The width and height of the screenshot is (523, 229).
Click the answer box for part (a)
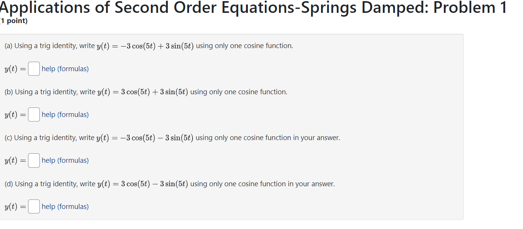(x=34, y=69)
